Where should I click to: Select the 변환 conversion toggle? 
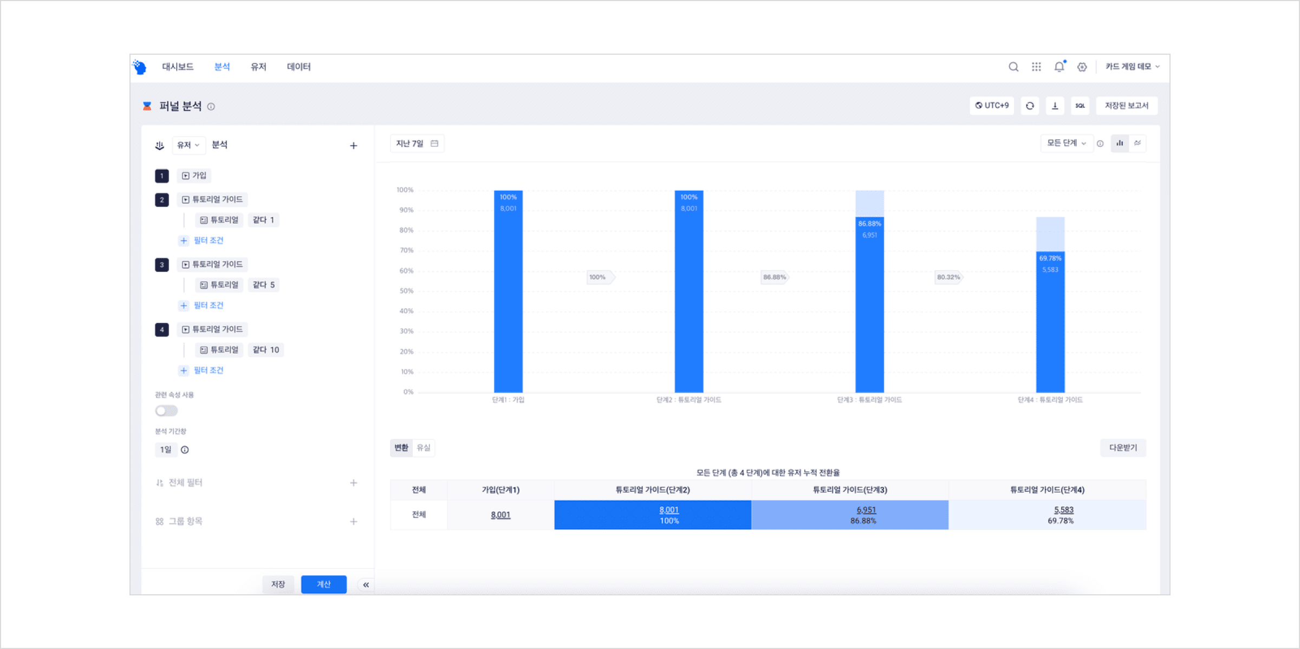click(401, 447)
